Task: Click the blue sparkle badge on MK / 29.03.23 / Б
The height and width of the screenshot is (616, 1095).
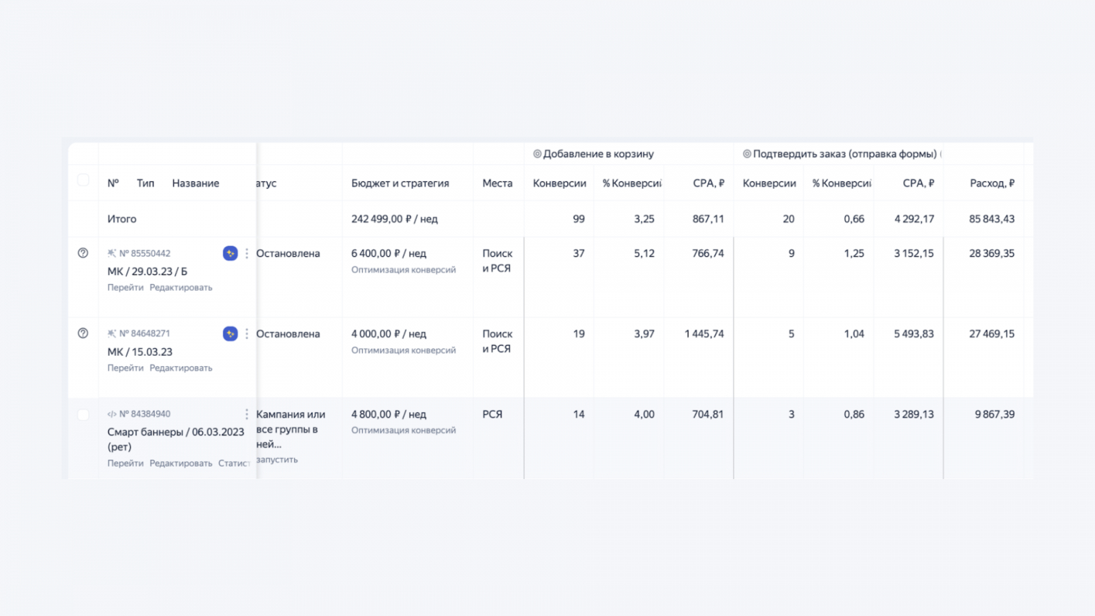Action: point(230,253)
